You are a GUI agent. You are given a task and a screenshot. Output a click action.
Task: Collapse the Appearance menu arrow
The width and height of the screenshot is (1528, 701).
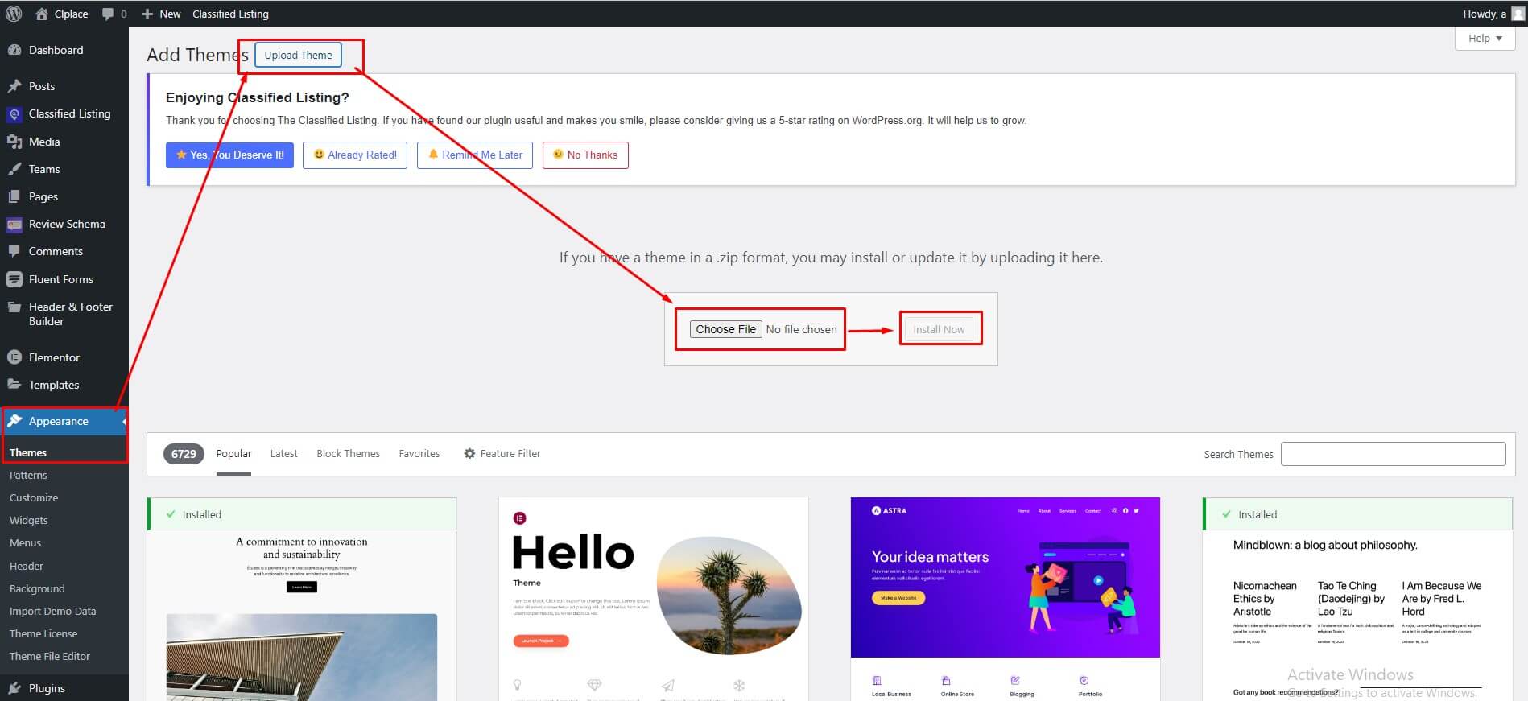click(125, 422)
